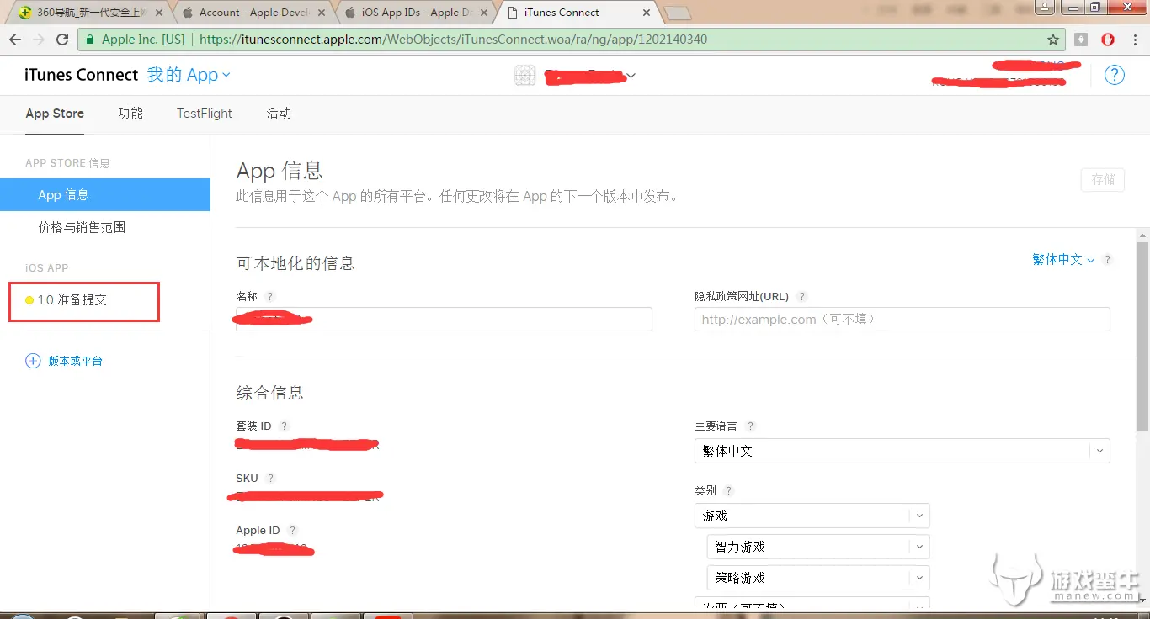Click the 名称 name input field

point(444,319)
